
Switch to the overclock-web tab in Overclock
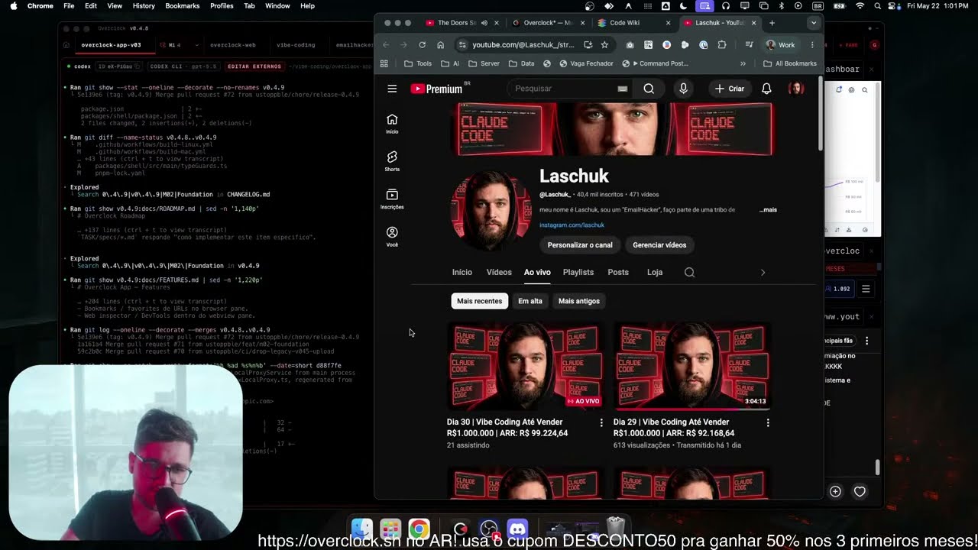click(233, 45)
